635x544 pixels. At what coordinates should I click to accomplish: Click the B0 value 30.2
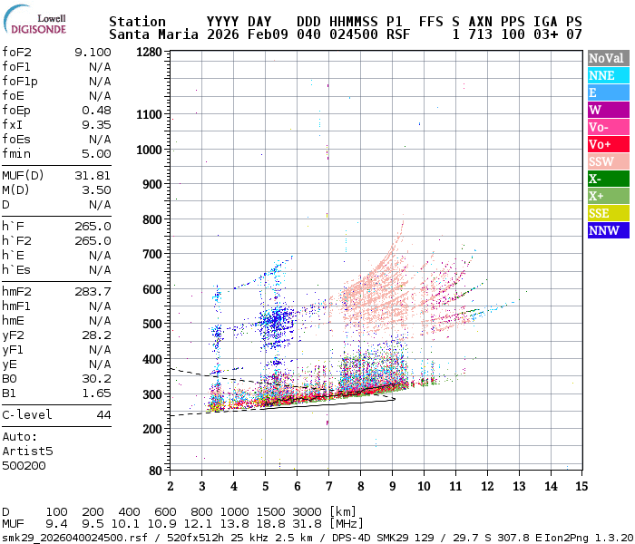[96, 379]
